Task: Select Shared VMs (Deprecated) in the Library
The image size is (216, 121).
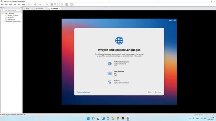Action: [x=13, y=22]
